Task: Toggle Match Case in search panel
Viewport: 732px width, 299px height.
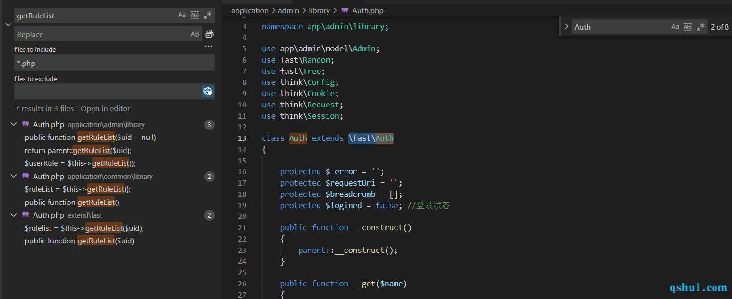Action: [x=182, y=15]
